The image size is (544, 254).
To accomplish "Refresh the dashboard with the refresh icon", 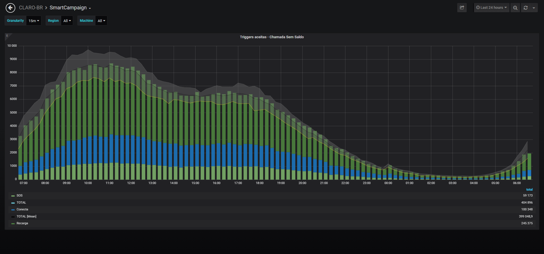I will tap(526, 8).
